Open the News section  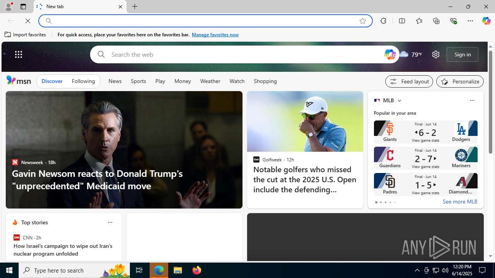(115, 81)
